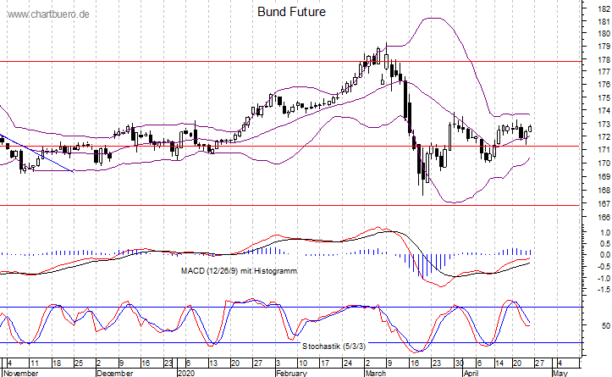Click MACD scale value -0.5
This screenshot has width=612, height=377.
(x=604, y=267)
